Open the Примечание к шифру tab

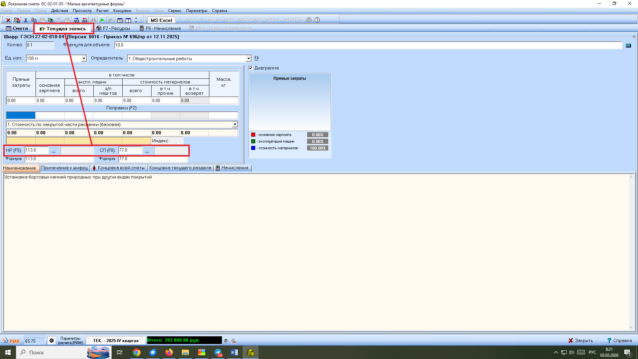click(64, 168)
